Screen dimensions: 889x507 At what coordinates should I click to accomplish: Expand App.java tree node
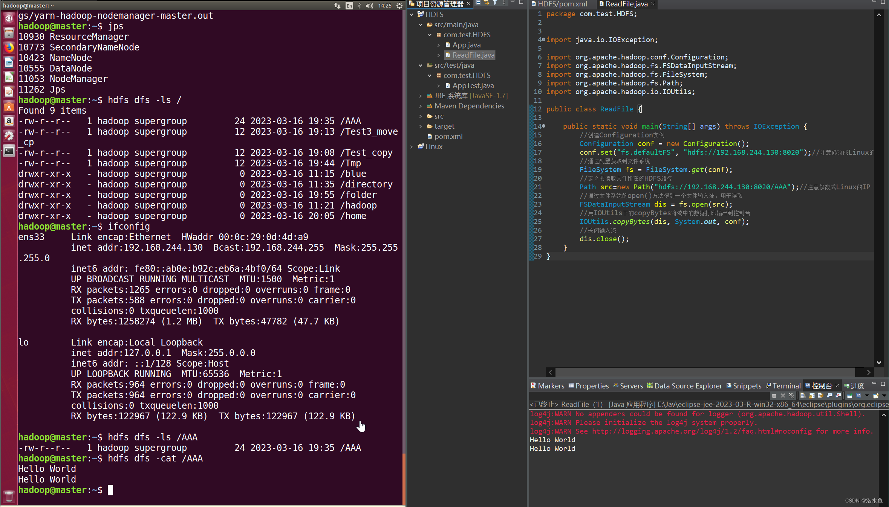439,45
